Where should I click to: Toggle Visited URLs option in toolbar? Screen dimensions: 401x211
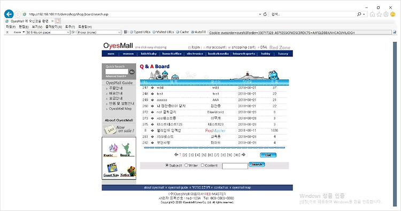click(x=163, y=32)
